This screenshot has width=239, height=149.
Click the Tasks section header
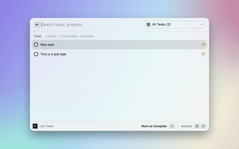tap(38, 36)
